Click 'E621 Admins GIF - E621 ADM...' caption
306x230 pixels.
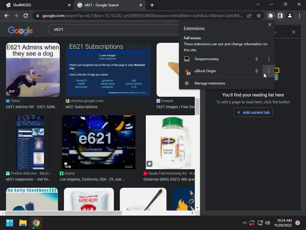[31, 107]
